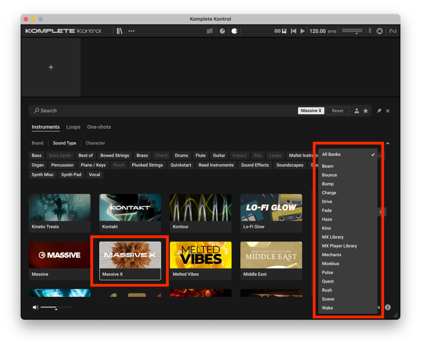Select the Kontour product tile
The height and width of the screenshot is (347, 421).
(x=200, y=213)
